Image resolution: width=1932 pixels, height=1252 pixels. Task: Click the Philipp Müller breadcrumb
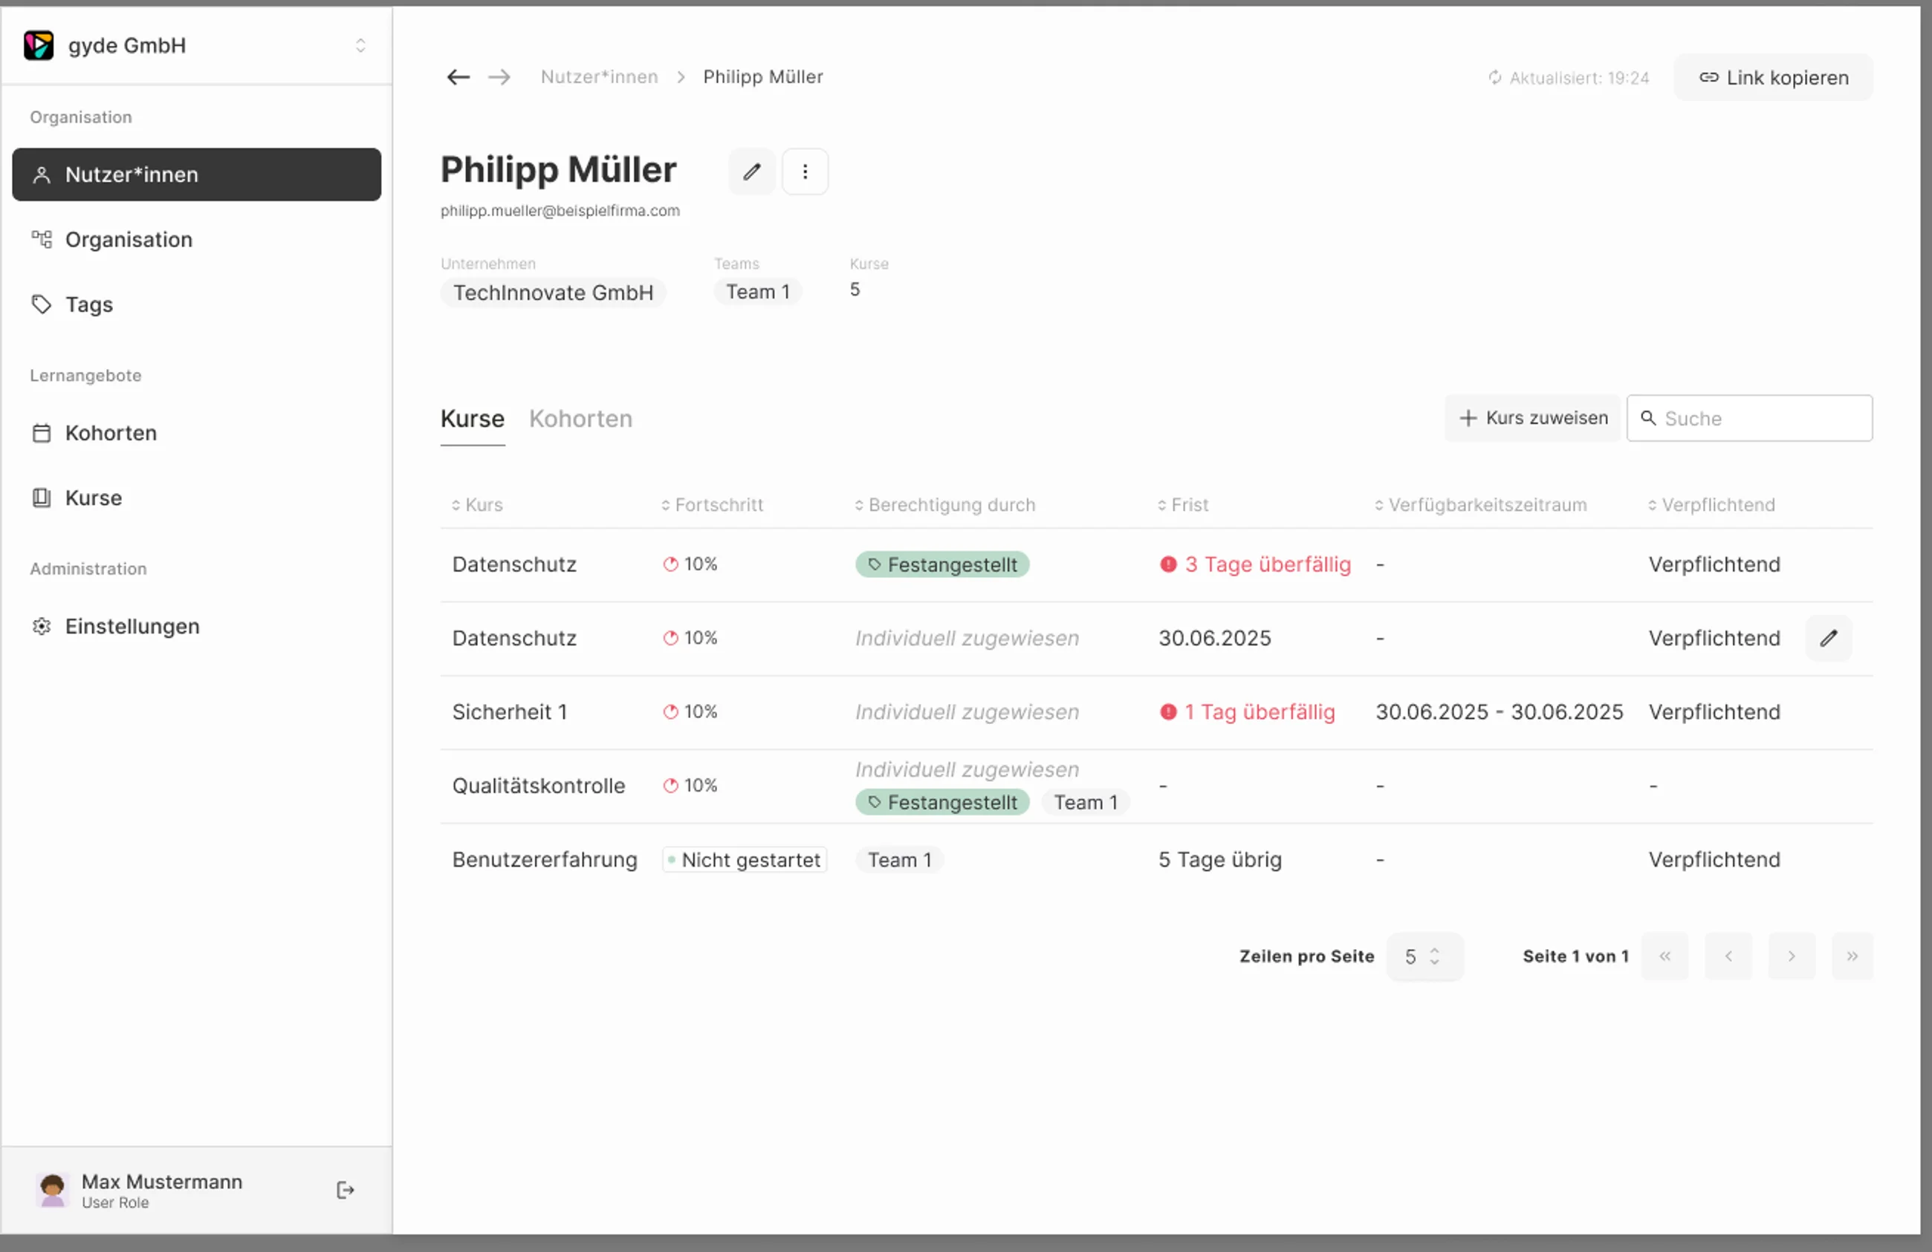(x=763, y=77)
